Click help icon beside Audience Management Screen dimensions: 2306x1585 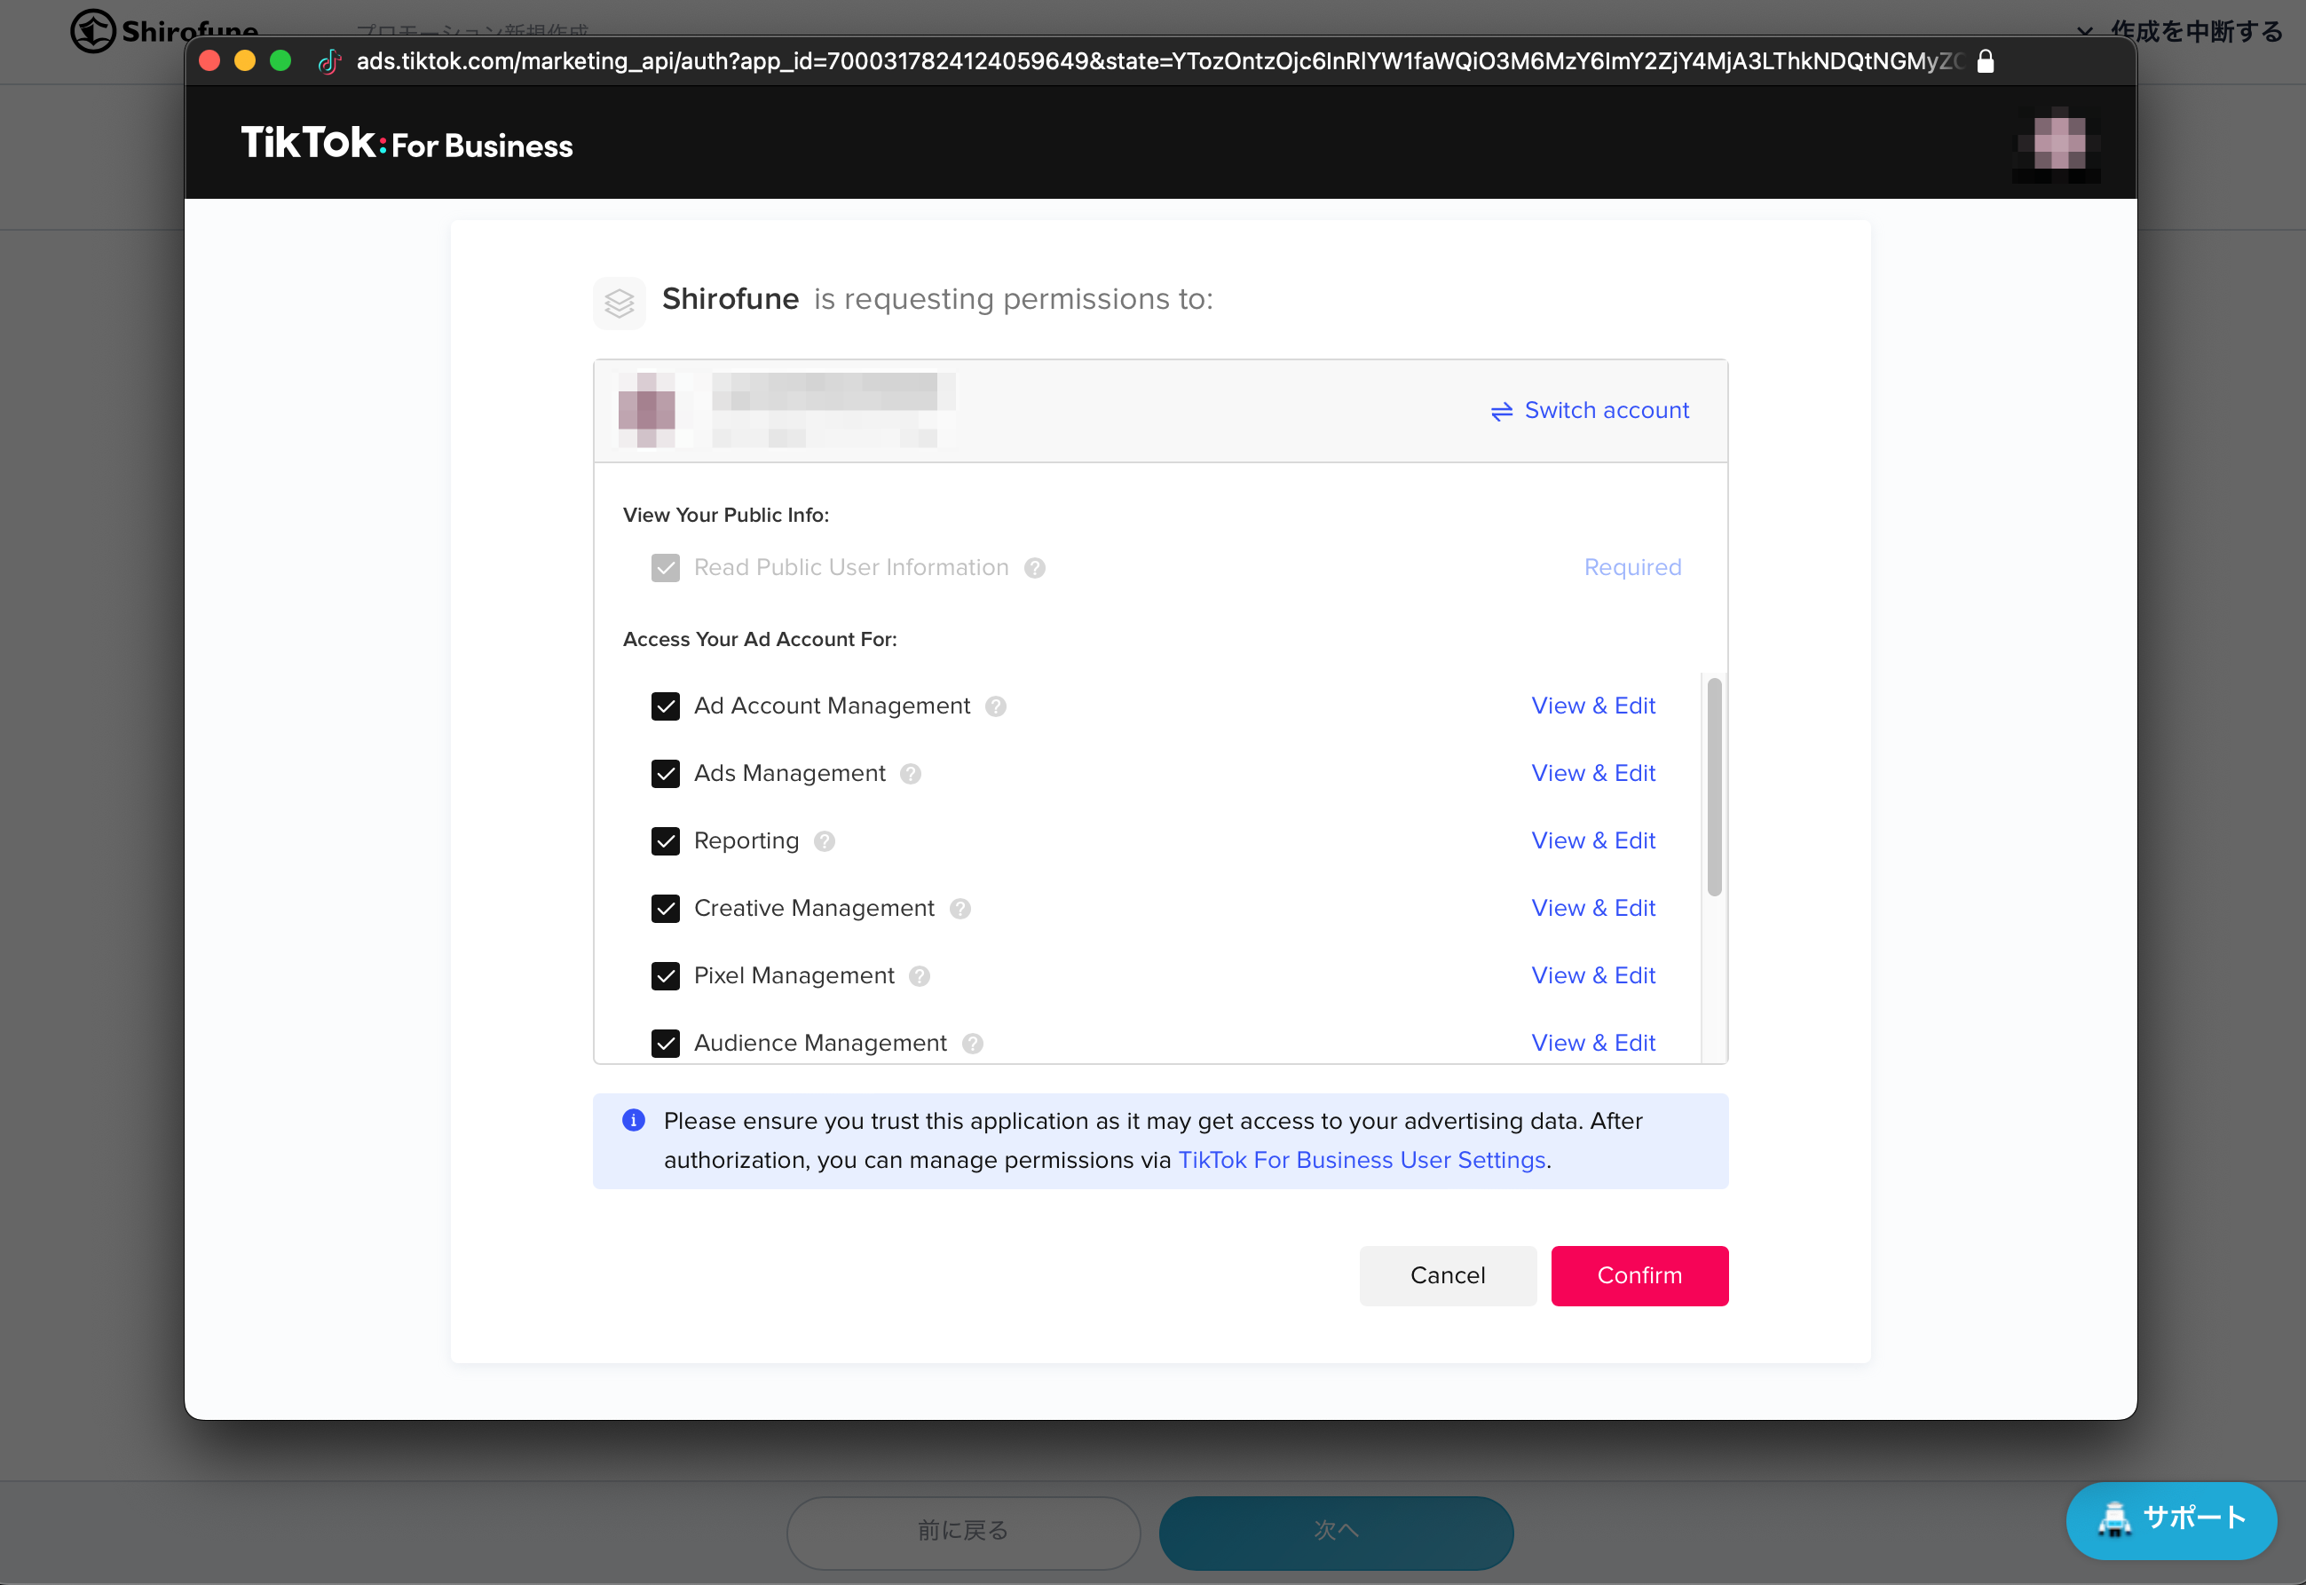click(972, 1044)
